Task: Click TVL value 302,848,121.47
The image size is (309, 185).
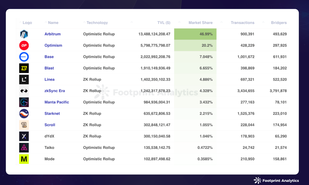Action: tap(157, 125)
